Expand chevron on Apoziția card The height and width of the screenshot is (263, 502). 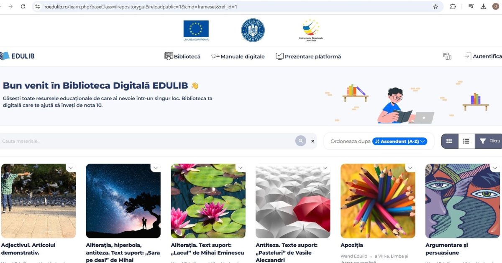click(410, 168)
